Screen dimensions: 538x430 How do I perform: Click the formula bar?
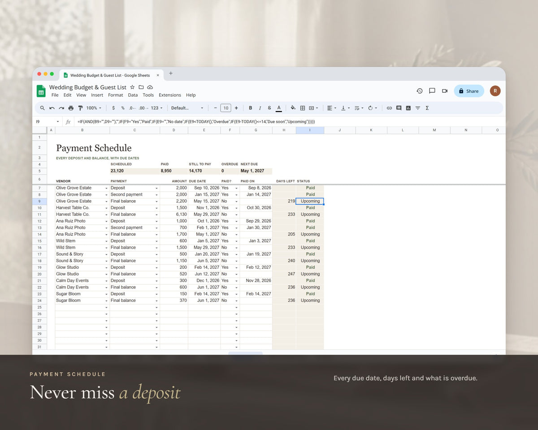(x=289, y=121)
